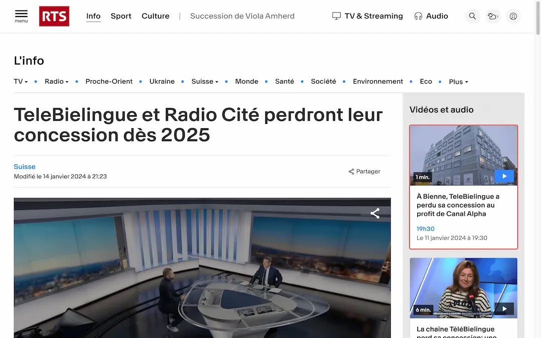Click 'Modifié le 14 janvier 2024 à 21:23'
The width and height of the screenshot is (541, 338).
tap(61, 177)
